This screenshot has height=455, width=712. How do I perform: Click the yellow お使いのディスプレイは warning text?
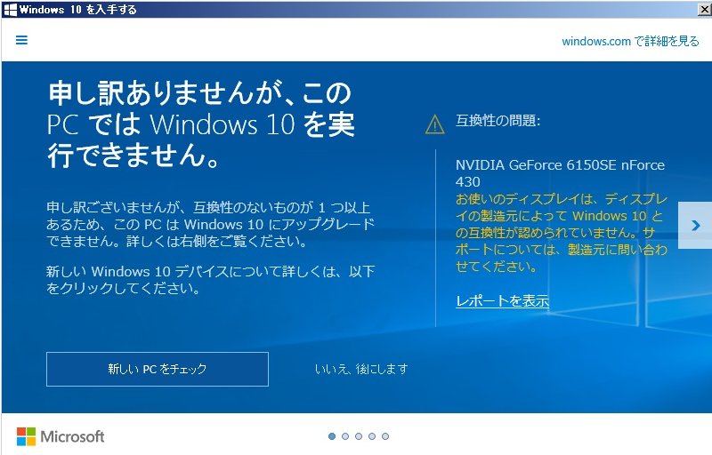click(x=562, y=233)
